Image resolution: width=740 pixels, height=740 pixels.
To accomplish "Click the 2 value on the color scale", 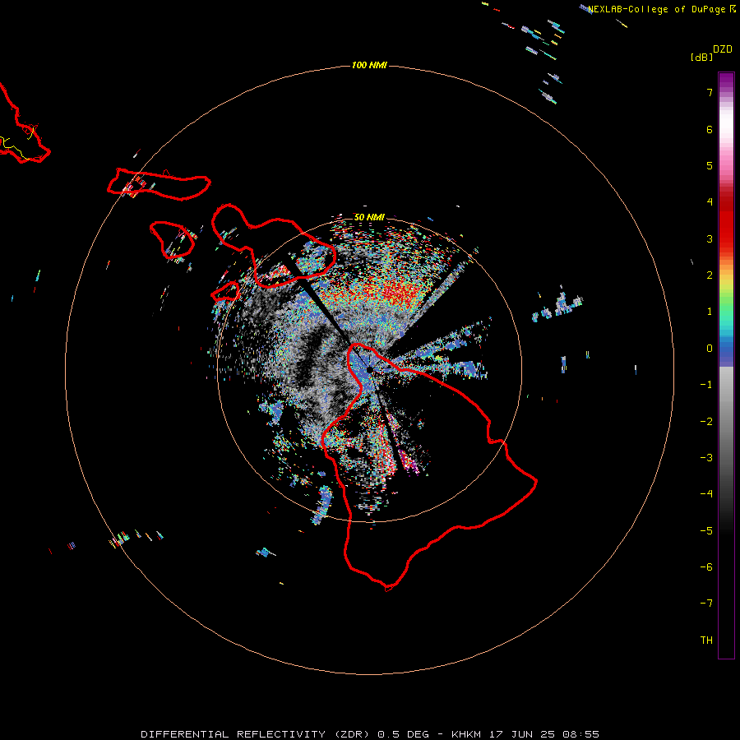I will pos(710,275).
